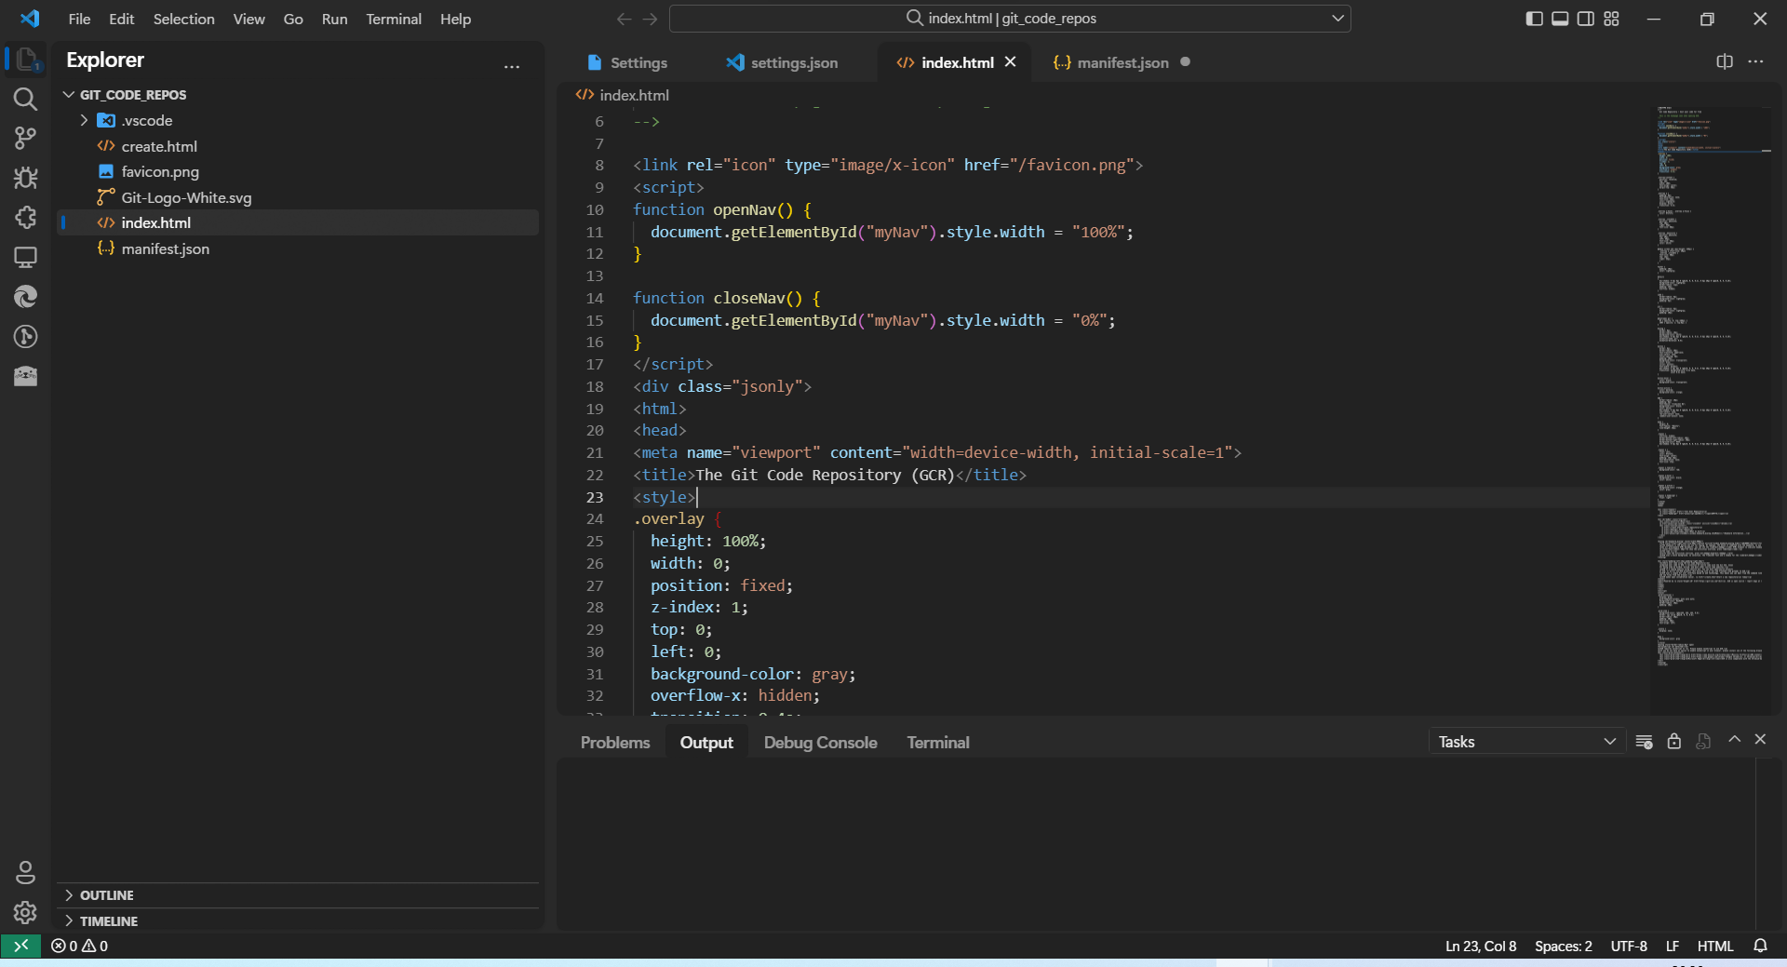The height and width of the screenshot is (967, 1787).
Task: Collapse the GIT_CODE_REPOS folder section
Action: click(x=298, y=95)
